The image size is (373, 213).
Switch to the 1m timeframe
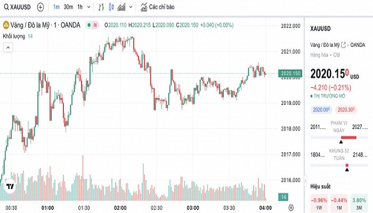coord(56,7)
